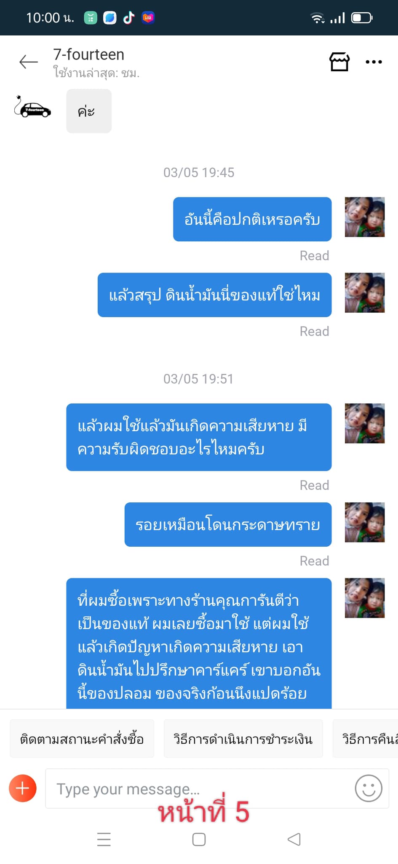Tap the seller's ค่ะ message bubble
This screenshot has height=864, width=398.
(89, 111)
